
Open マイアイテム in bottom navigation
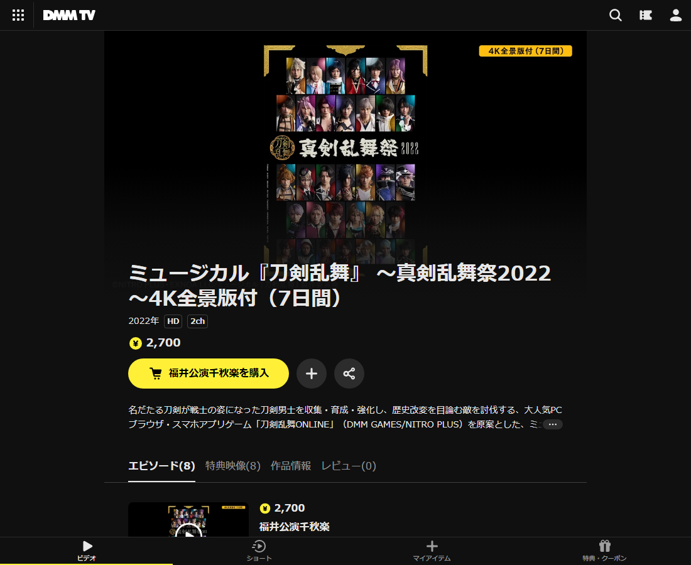tap(432, 551)
